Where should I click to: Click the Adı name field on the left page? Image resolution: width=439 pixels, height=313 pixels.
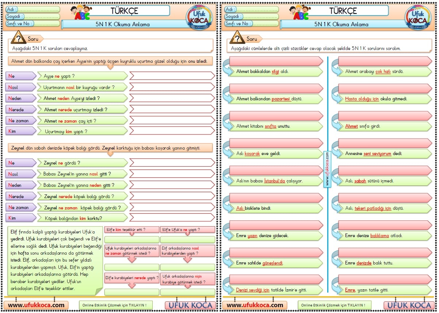coord(33,9)
